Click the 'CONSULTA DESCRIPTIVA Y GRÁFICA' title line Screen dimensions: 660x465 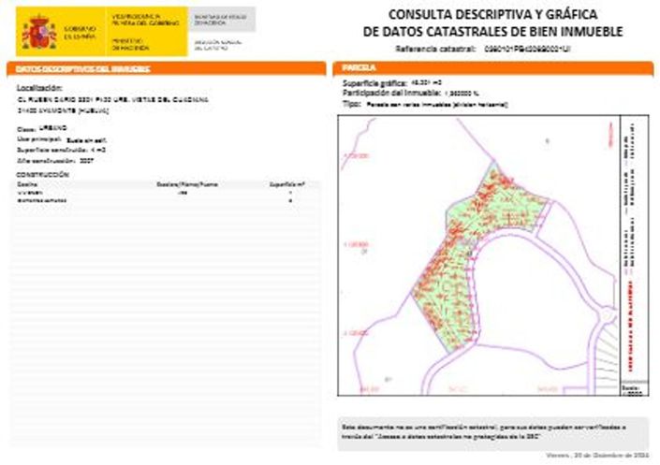[x=492, y=14]
